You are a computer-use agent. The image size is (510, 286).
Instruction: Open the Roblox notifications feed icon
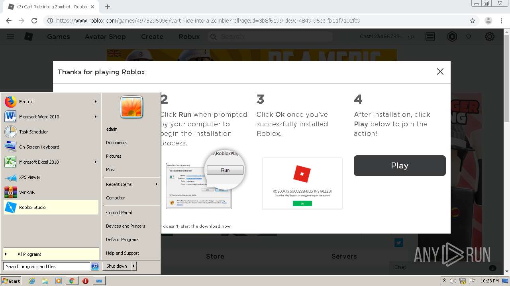430,37
